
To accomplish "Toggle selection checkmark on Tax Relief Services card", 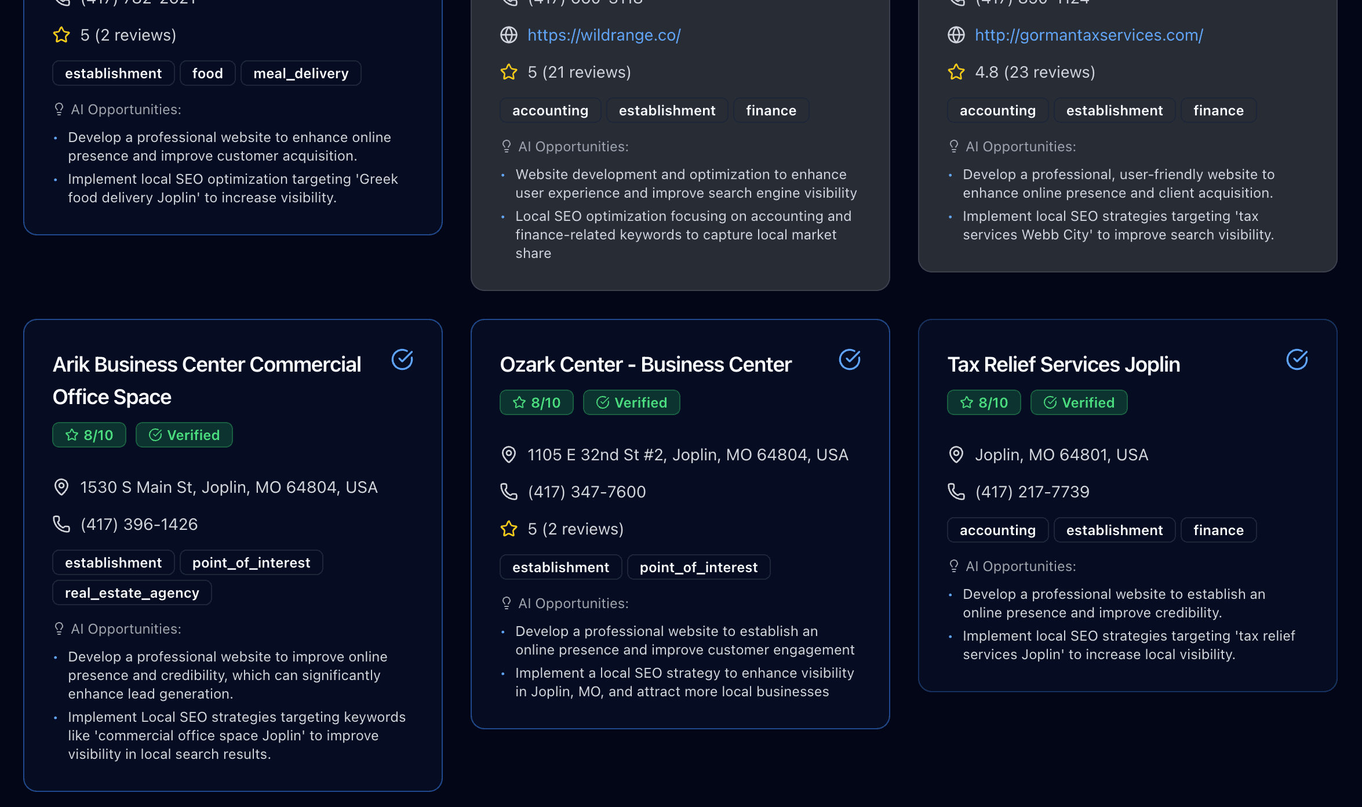I will pyautogui.click(x=1297, y=360).
